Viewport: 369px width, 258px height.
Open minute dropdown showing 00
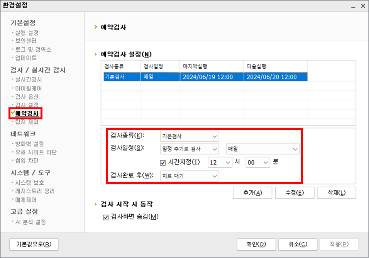pyautogui.click(x=258, y=163)
